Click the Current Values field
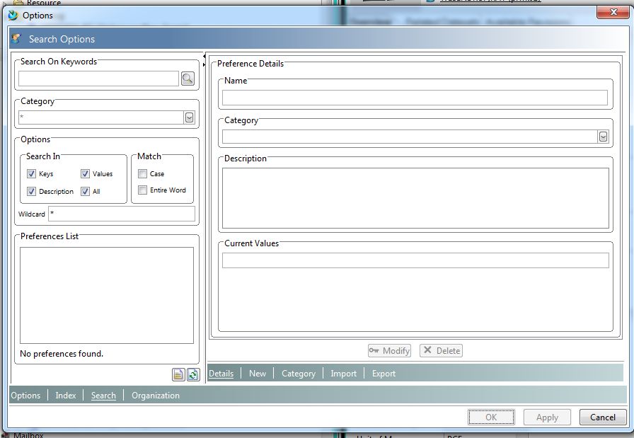634x438 pixels. click(x=415, y=260)
